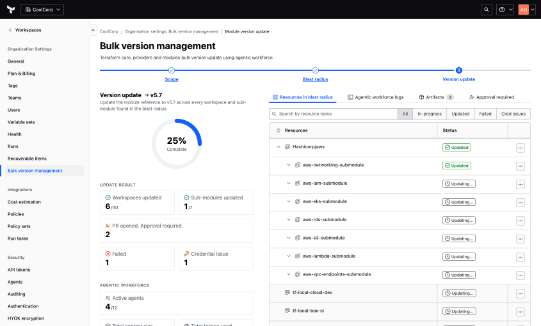The height and width of the screenshot is (326, 541).
Task: Expand the aws-networking-submodule row
Action: pos(289,165)
